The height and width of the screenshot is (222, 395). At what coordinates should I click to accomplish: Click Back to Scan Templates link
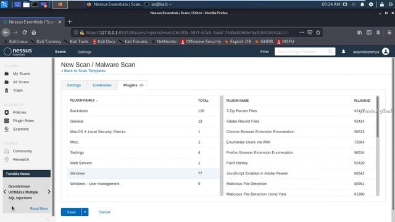pos(83,71)
